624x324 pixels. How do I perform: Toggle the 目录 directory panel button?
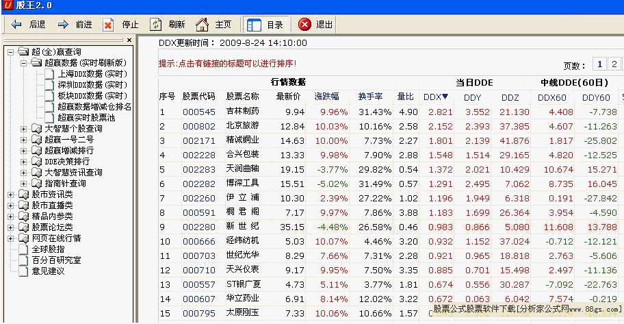[265, 25]
